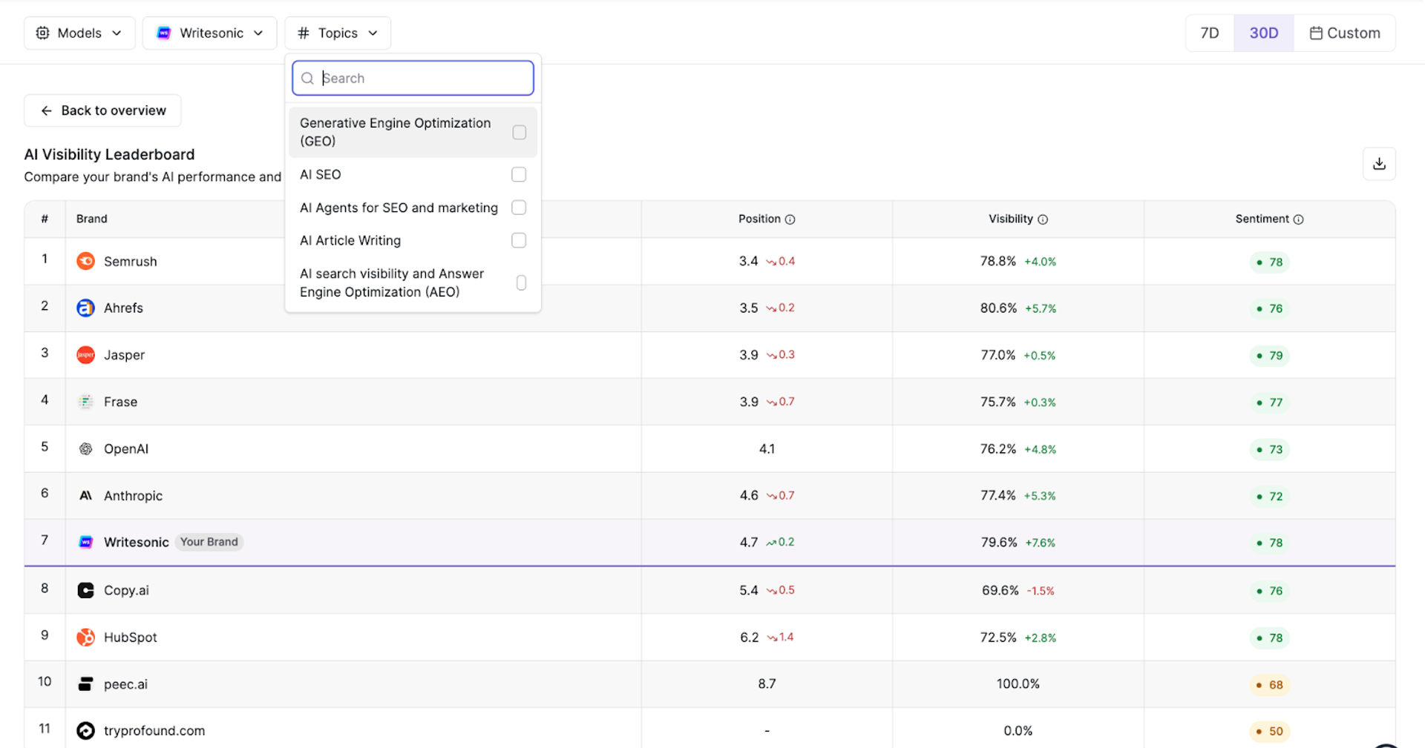
Task: Focus the topic Search field
Action: click(413, 78)
